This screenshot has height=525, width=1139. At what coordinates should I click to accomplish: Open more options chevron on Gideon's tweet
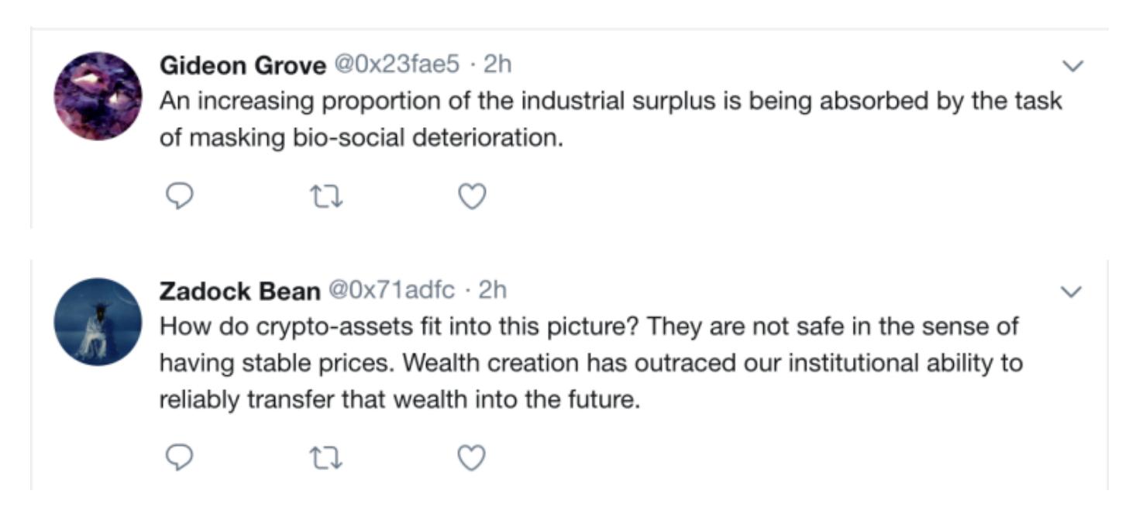point(1072,67)
